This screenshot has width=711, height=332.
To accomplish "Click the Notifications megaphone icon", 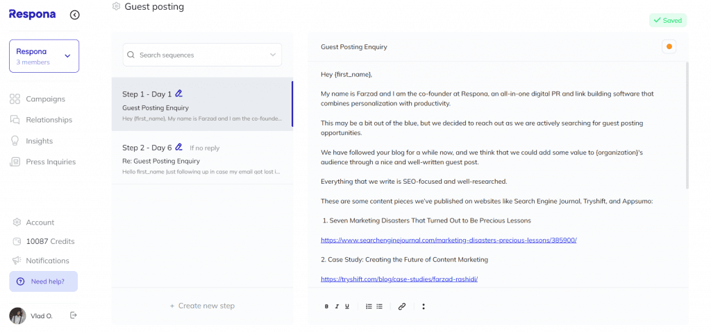I will 17,261.
